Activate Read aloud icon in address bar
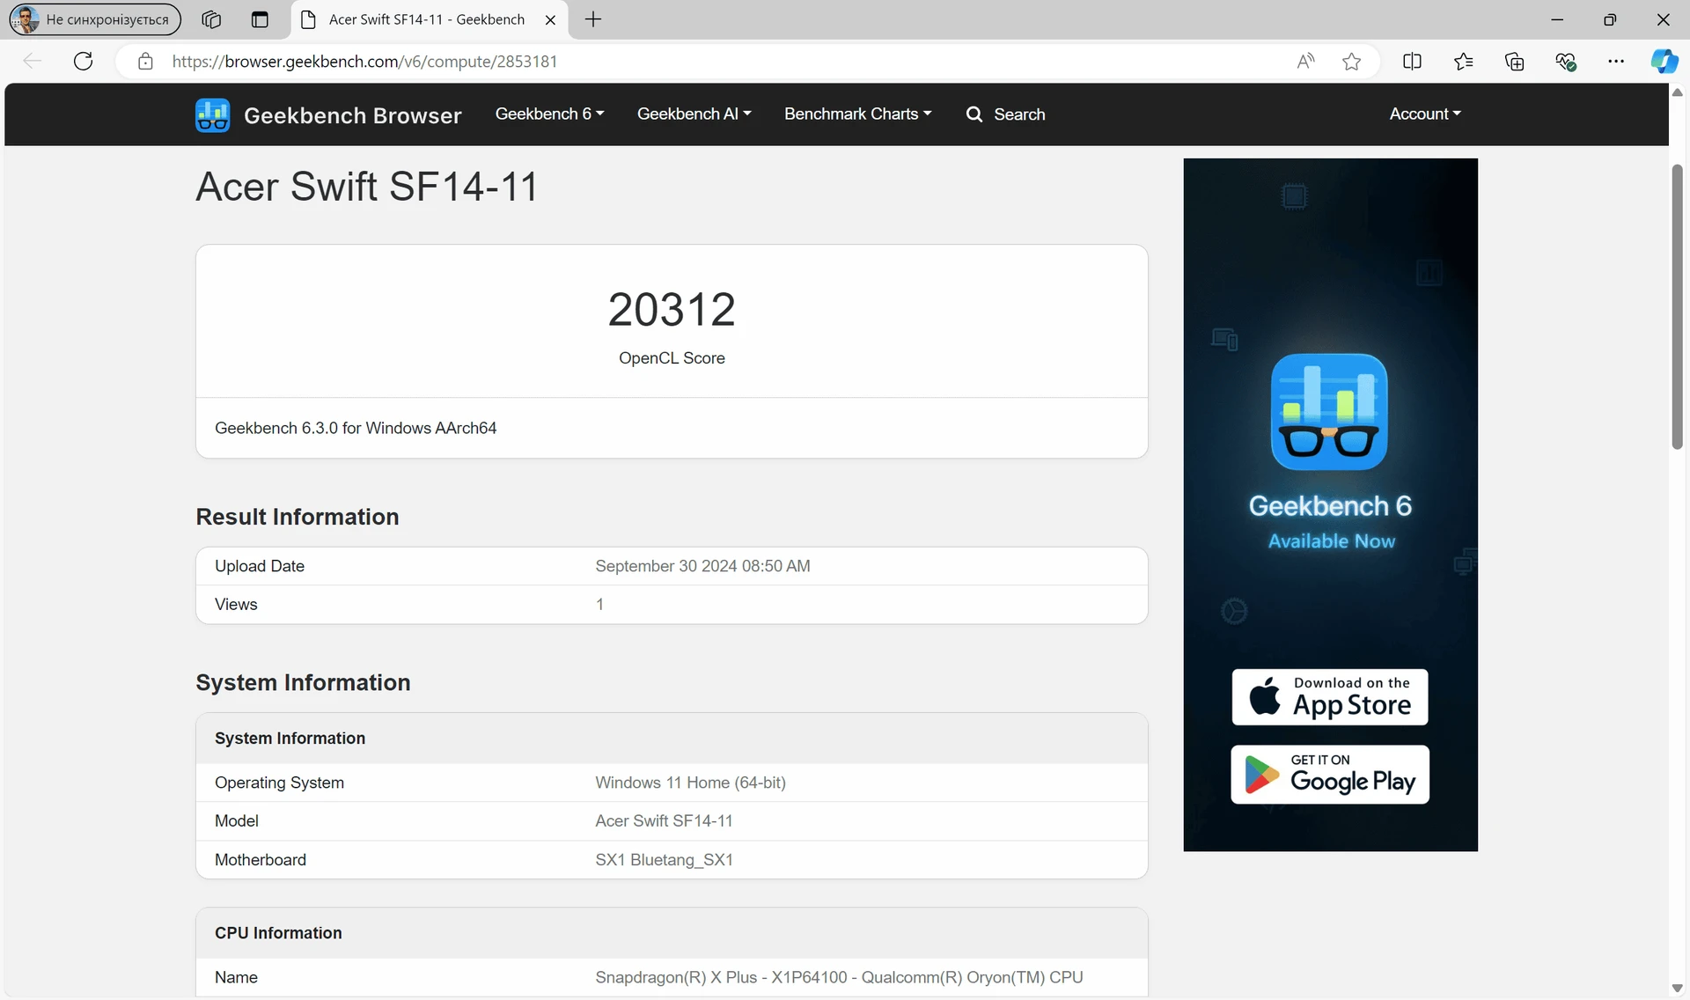Viewport: 1690px width, 1000px height. click(x=1306, y=61)
